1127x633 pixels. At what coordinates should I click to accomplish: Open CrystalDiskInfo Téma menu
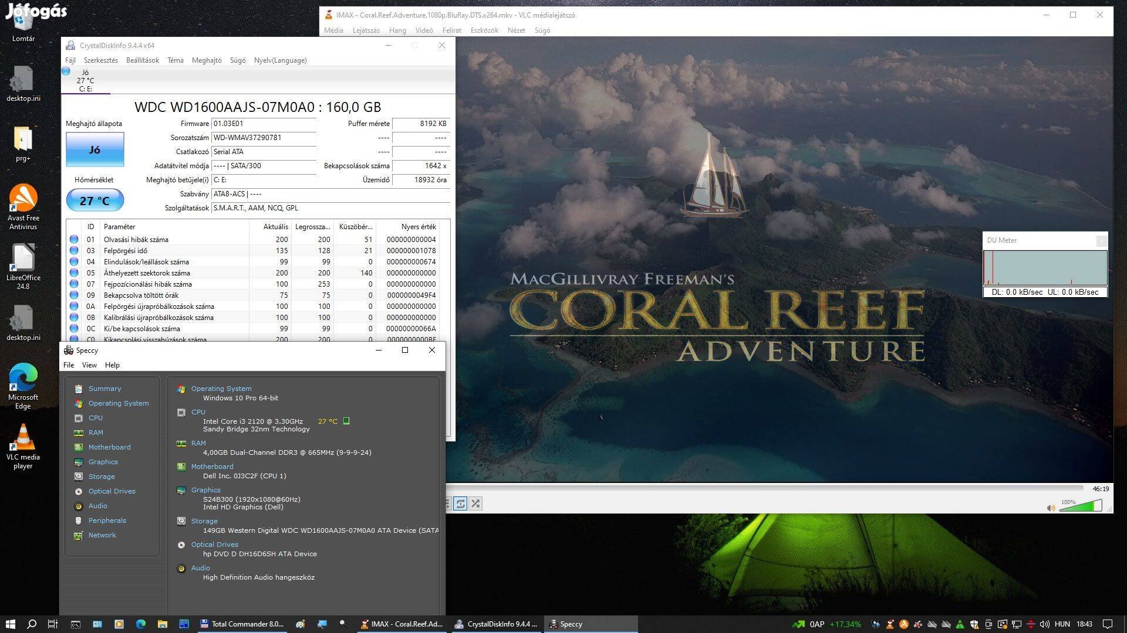pyautogui.click(x=175, y=60)
